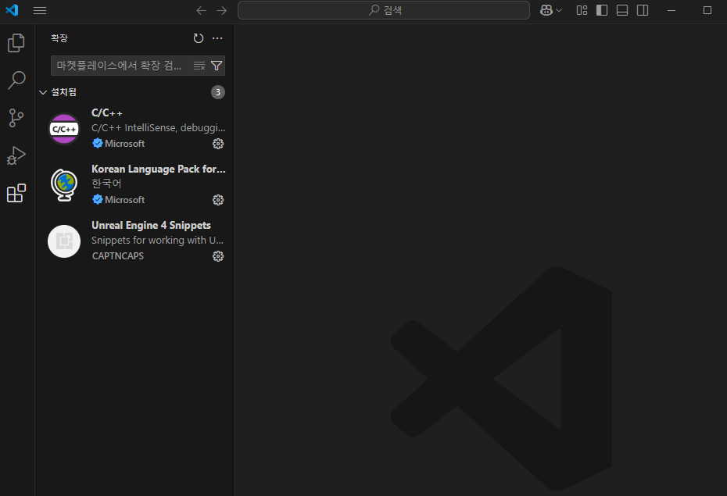Image resolution: width=727 pixels, height=496 pixels.
Task: Select Unreal Engine 4 Snippets title
Action: (151, 225)
